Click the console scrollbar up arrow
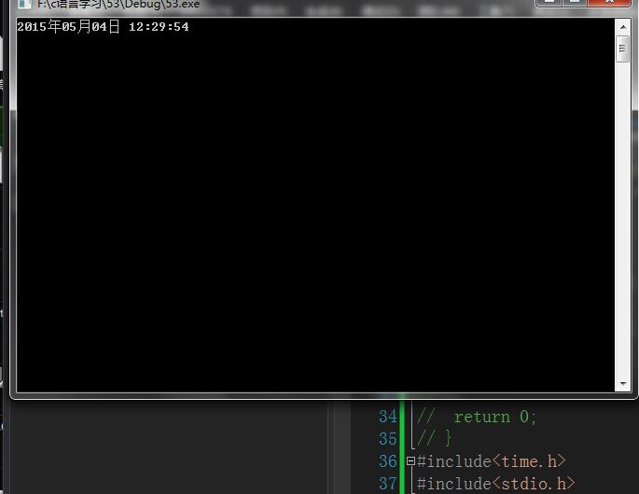This screenshot has height=494, width=639. click(623, 27)
